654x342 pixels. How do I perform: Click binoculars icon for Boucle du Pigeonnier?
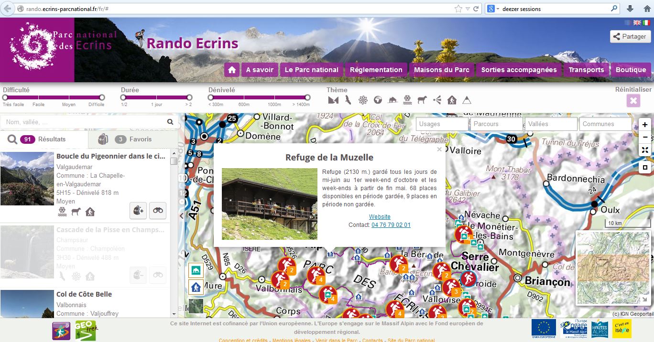(158, 210)
